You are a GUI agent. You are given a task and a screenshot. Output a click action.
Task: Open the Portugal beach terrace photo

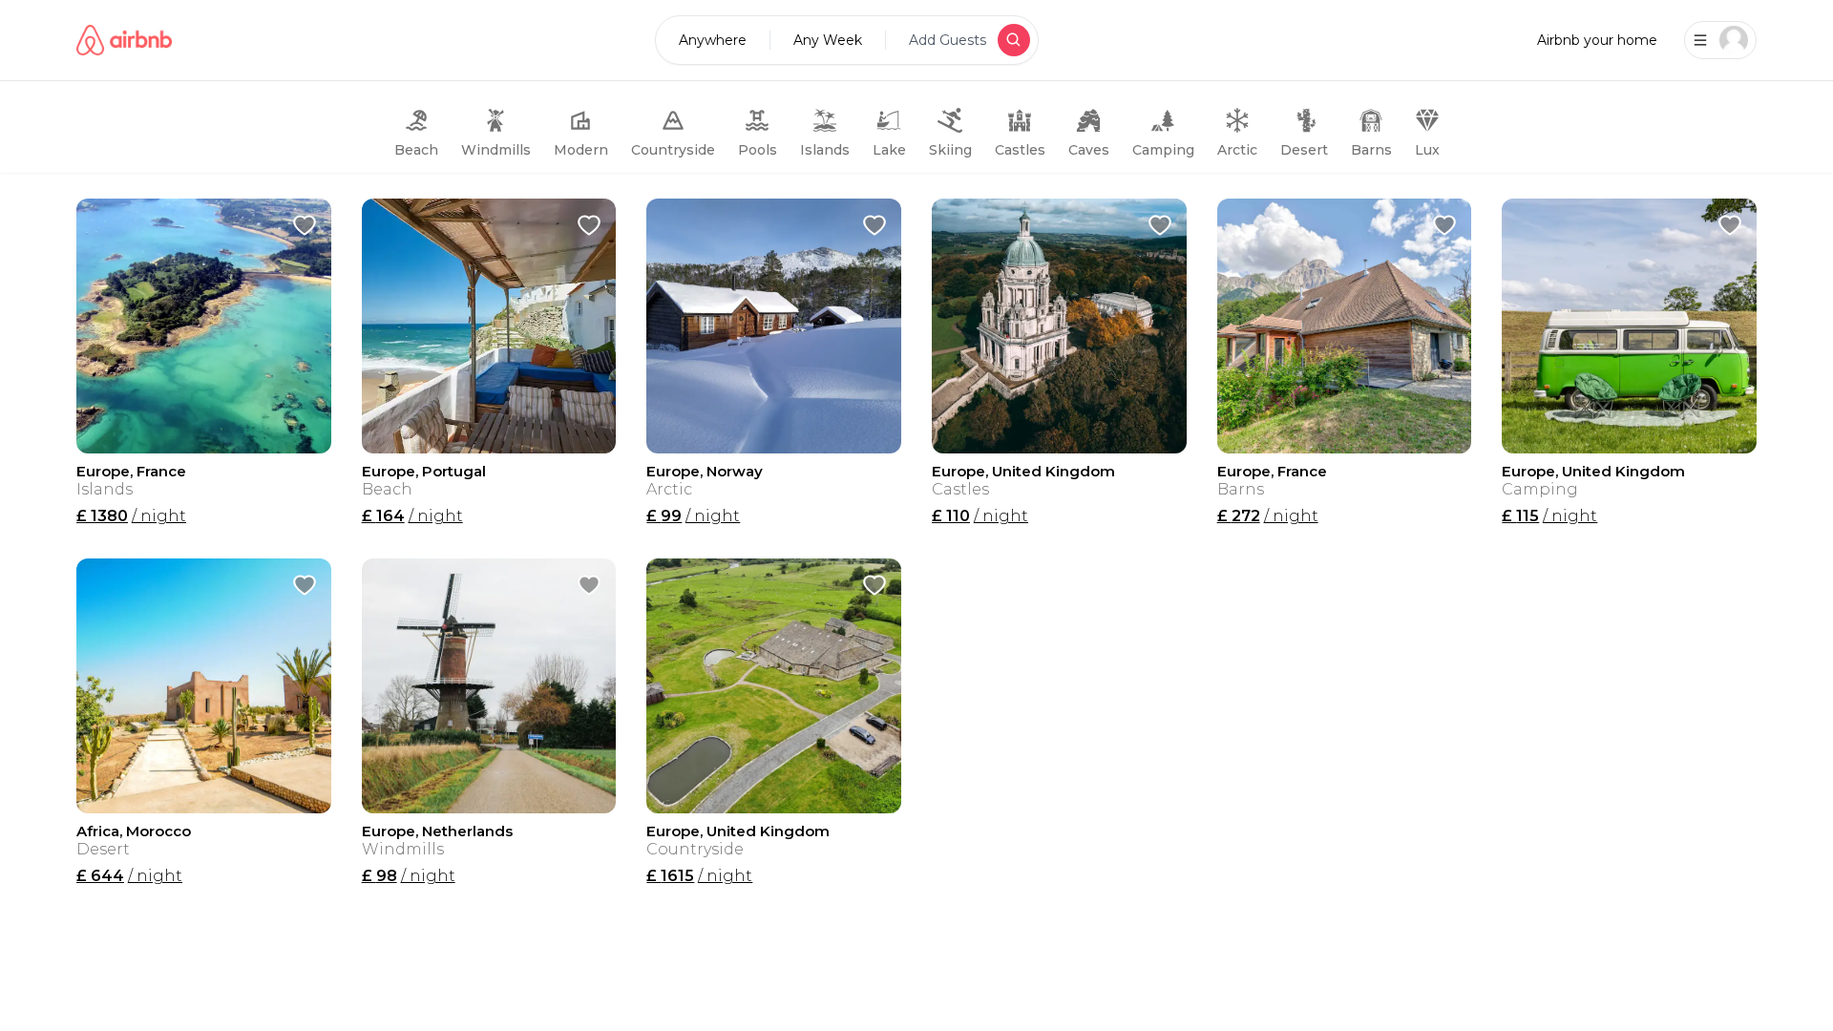coord(489,326)
